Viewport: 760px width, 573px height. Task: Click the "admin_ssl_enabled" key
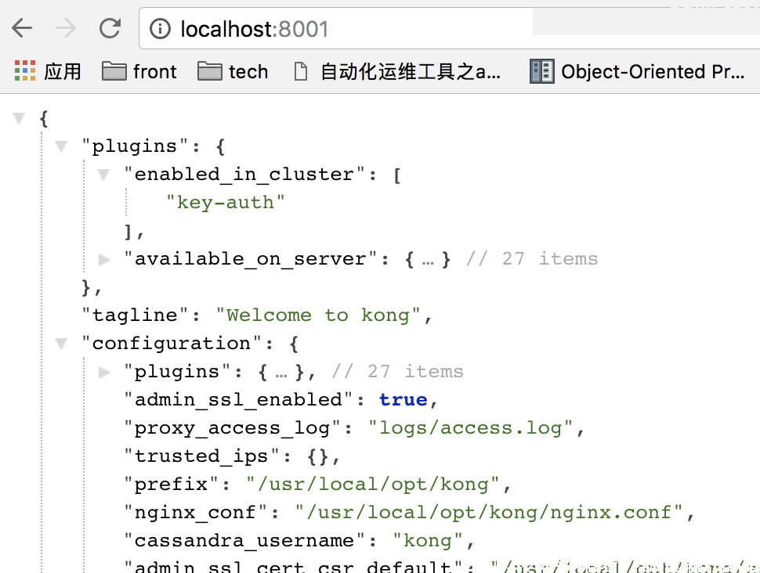(238, 400)
